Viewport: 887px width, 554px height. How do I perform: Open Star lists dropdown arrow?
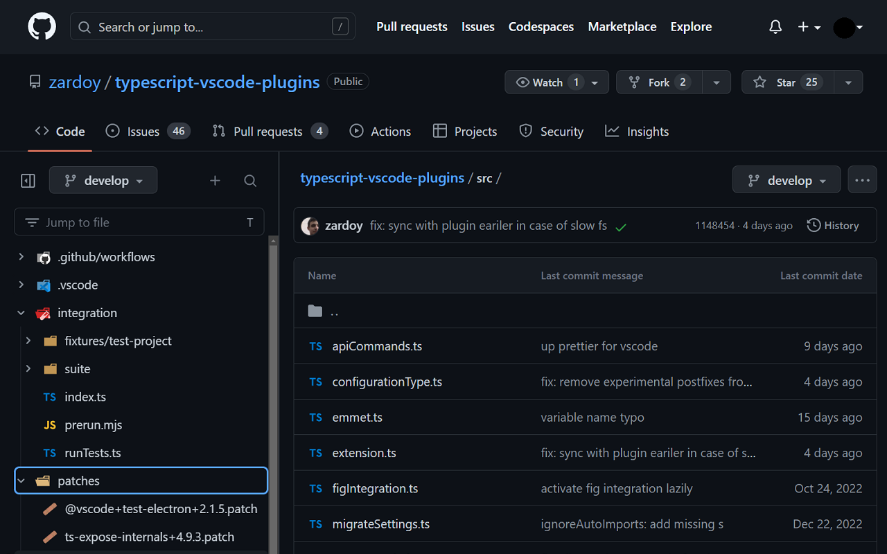point(848,82)
